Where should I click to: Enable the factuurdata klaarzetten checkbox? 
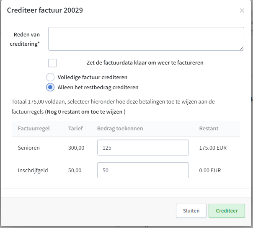tap(52, 63)
